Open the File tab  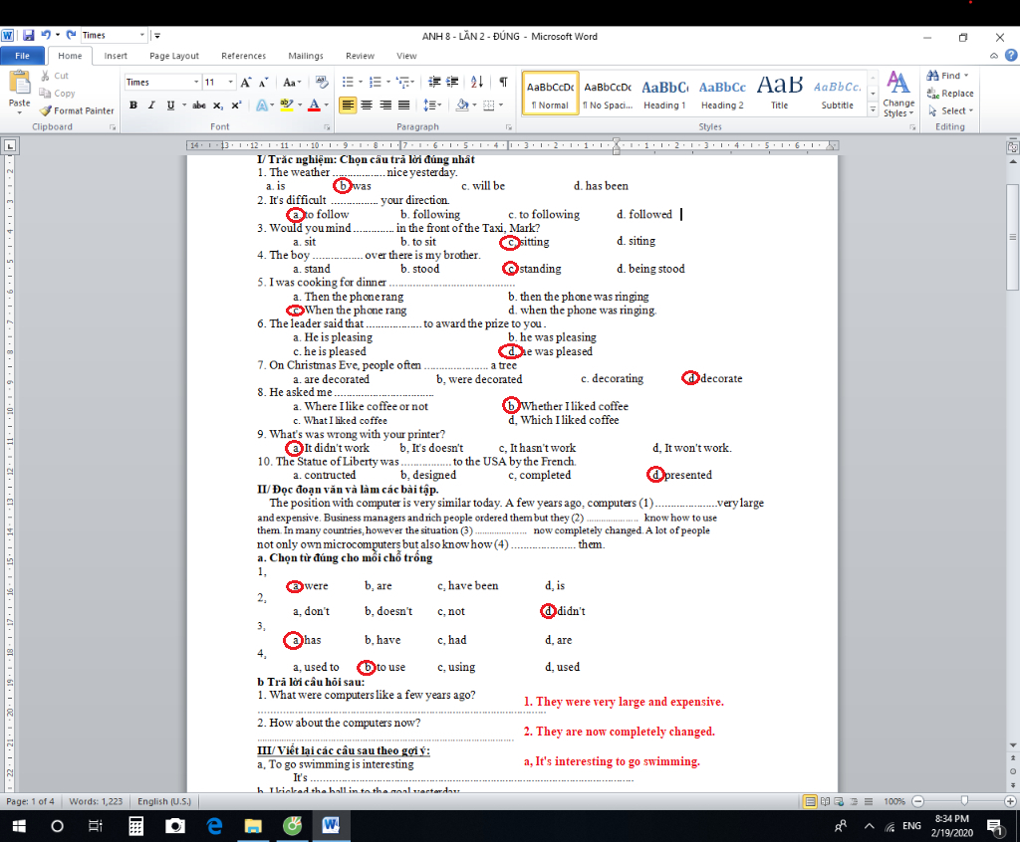click(x=22, y=56)
